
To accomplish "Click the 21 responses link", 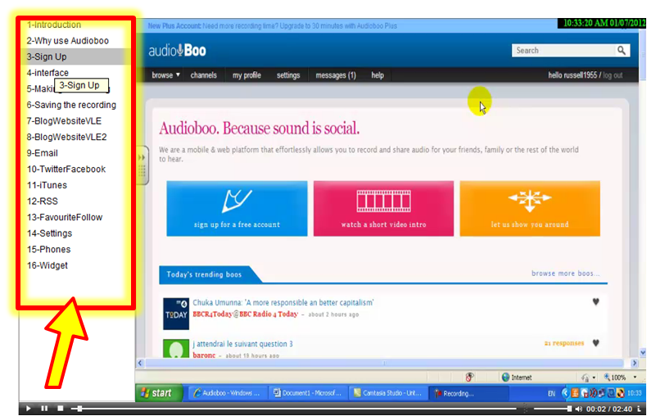I will (564, 343).
